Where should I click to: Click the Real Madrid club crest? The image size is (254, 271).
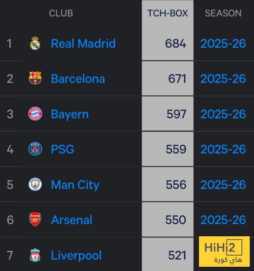click(x=35, y=43)
